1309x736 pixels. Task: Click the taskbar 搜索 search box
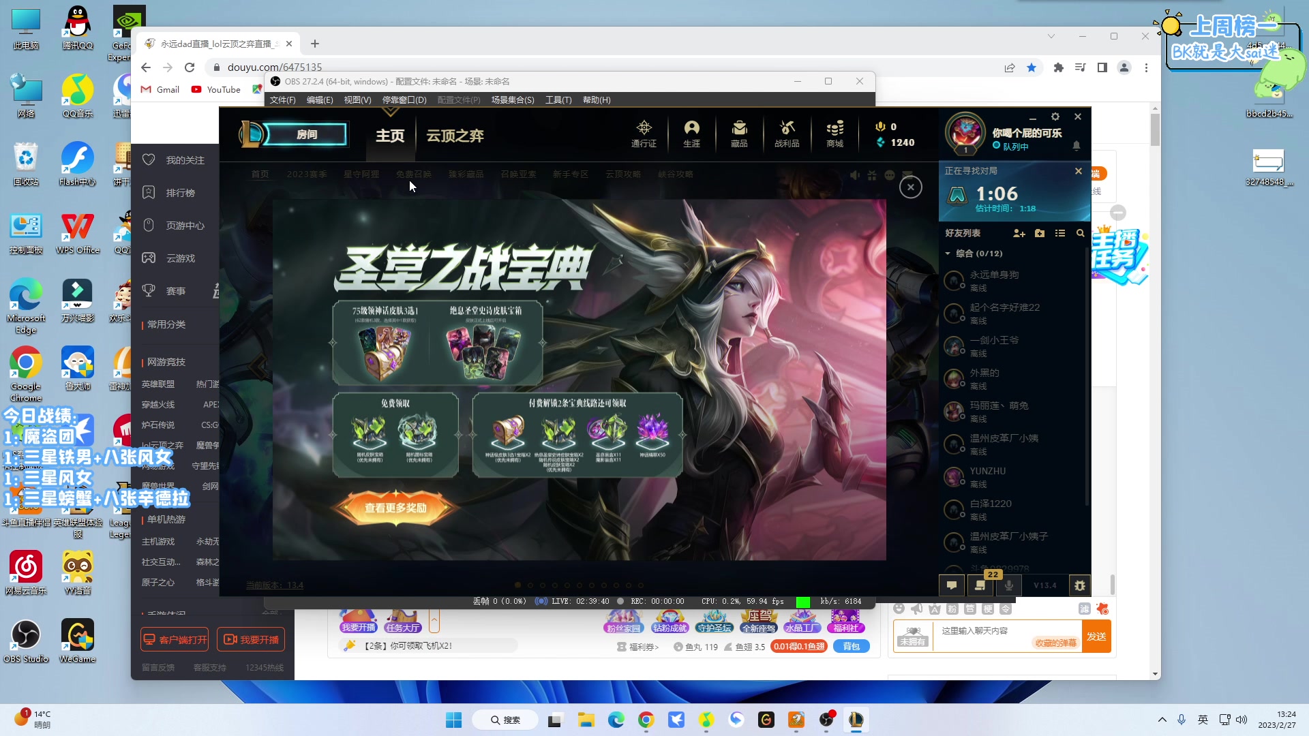506,720
